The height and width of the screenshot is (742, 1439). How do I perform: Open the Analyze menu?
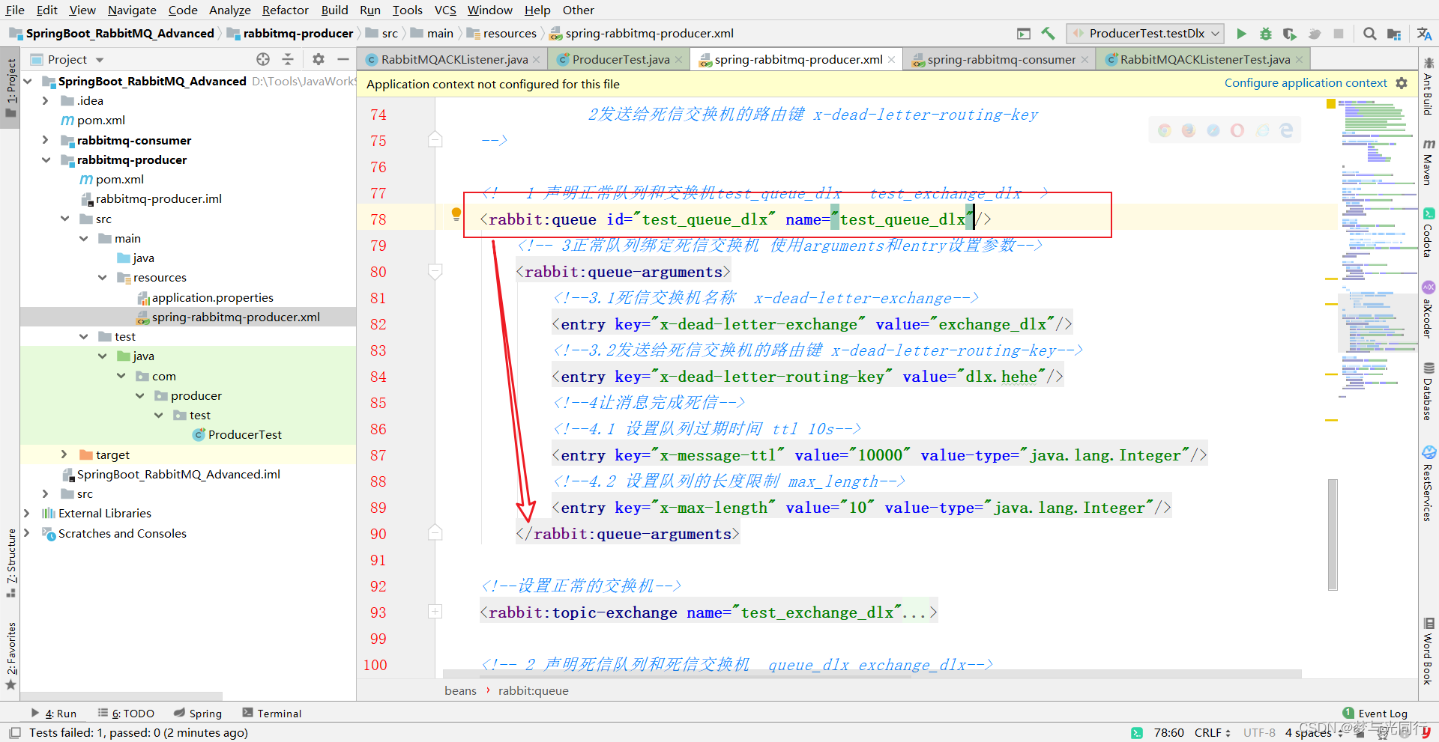coord(229,10)
